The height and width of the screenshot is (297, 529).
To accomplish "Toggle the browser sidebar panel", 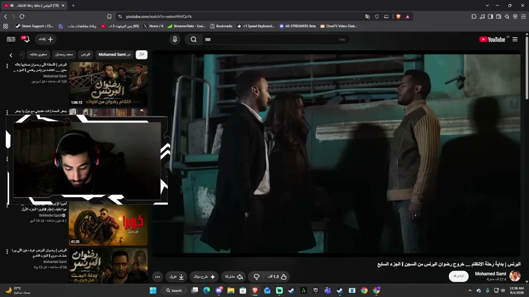I will pos(490,16).
